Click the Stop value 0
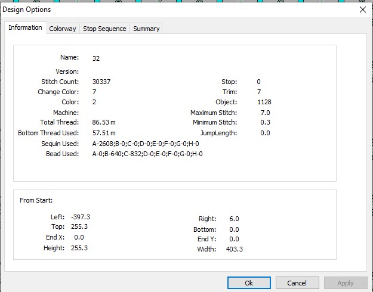 click(258, 82)
